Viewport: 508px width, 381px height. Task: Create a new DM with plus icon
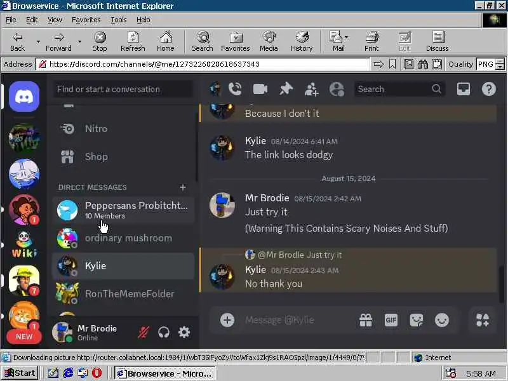[x=183, y=187]
